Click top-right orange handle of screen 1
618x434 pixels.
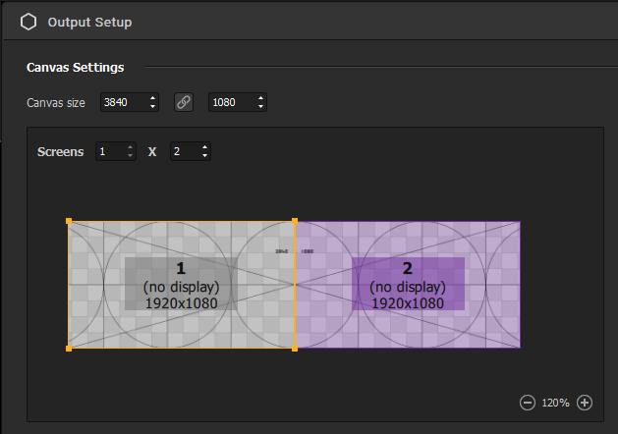(x=295, y=221)
